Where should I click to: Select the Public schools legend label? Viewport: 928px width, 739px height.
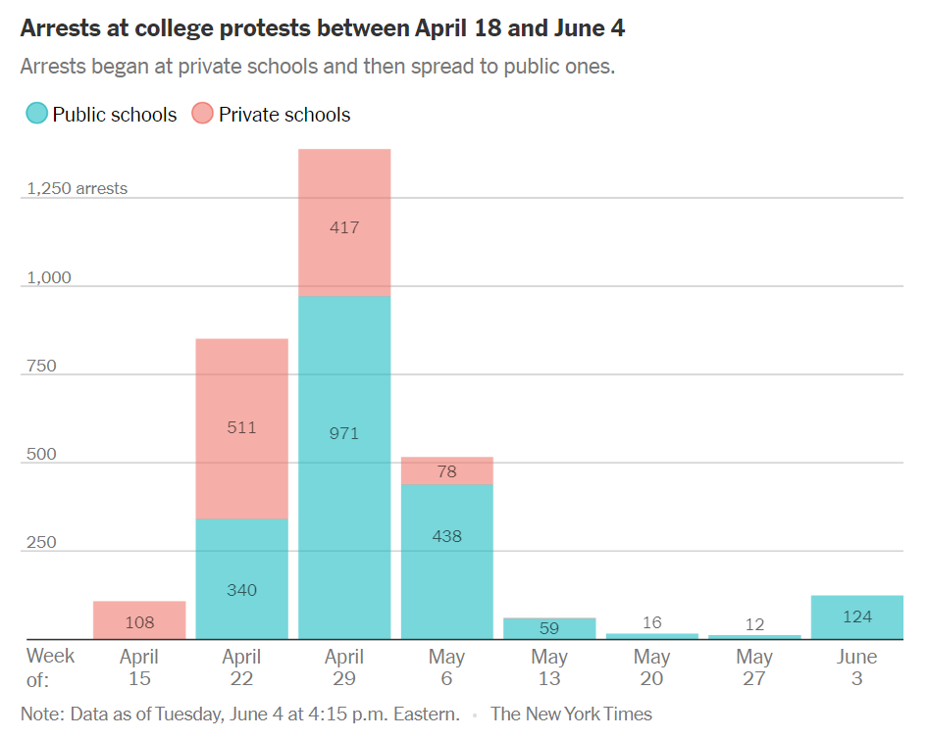click(114, 115)
